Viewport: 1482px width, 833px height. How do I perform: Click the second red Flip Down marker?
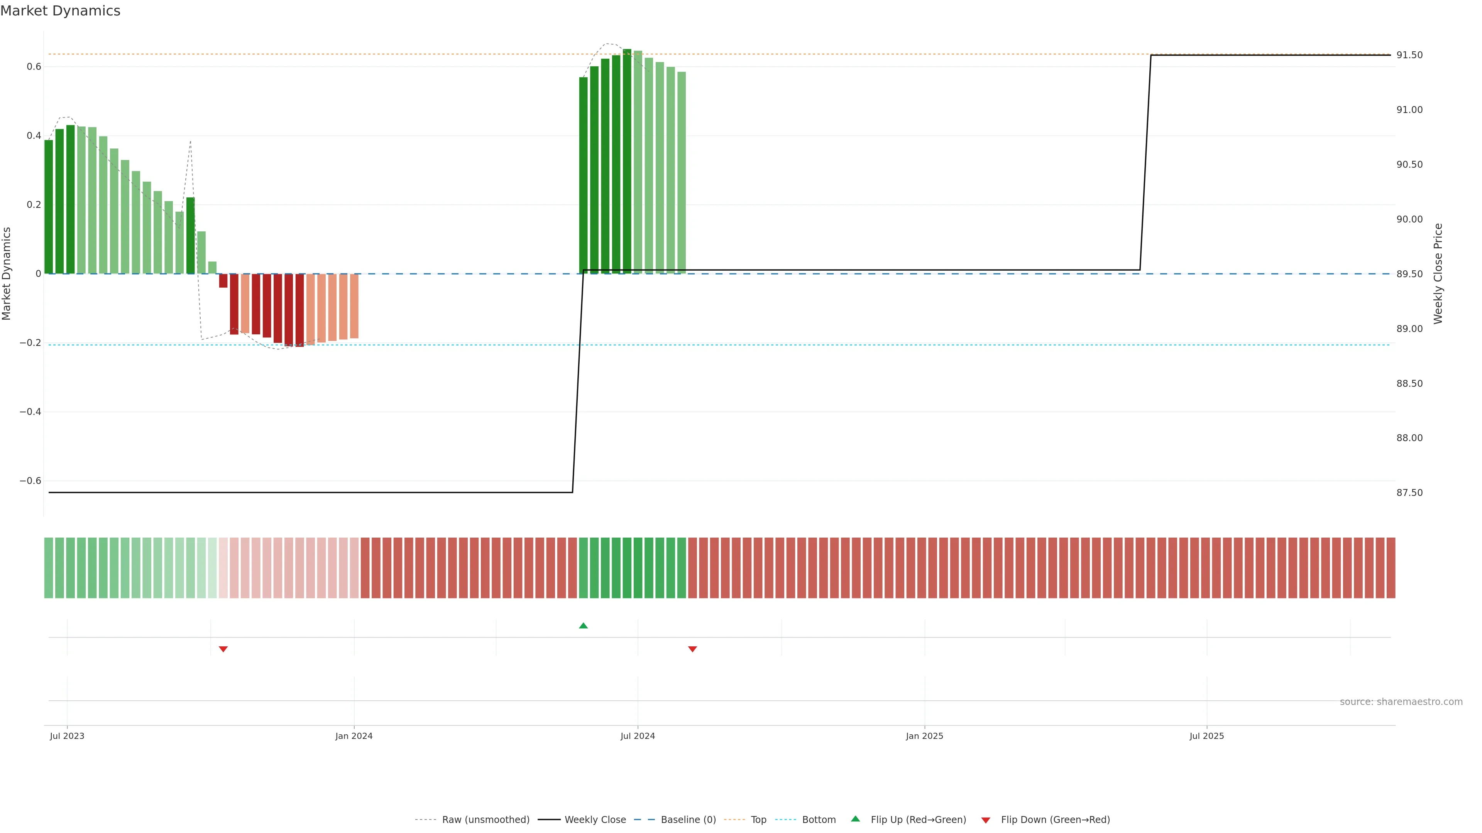pyautogui.click(x=693, y=649)
